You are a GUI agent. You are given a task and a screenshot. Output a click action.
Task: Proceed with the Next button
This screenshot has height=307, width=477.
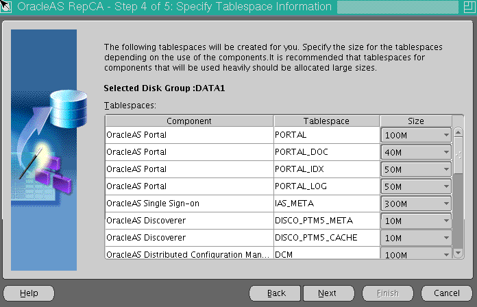tap(329, 293)
